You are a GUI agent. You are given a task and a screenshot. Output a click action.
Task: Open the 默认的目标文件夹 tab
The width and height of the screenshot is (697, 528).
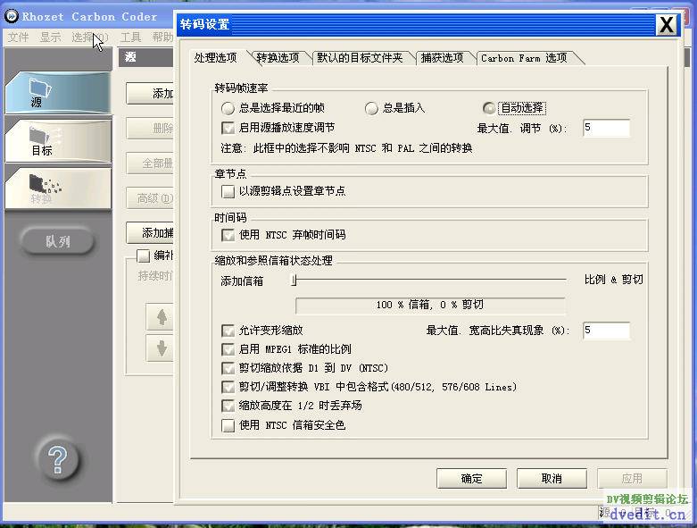pyautogui.click(x=360, y=58)
